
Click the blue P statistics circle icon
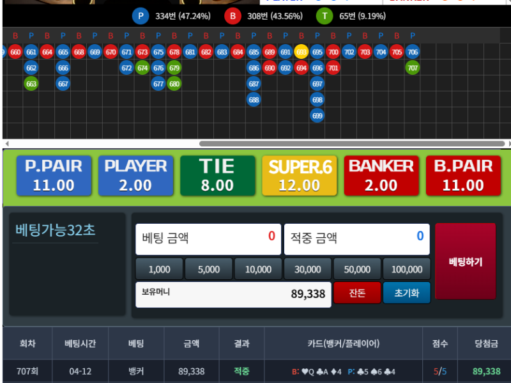click(141, 15)
